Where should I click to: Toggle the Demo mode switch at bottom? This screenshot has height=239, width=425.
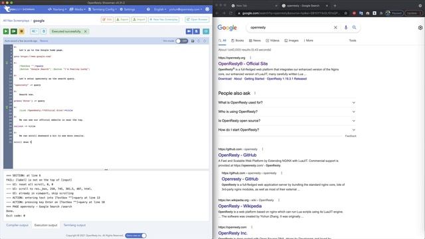pos(135,236)
